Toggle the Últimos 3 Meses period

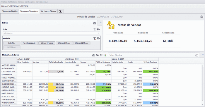click(x=47, y=43)
